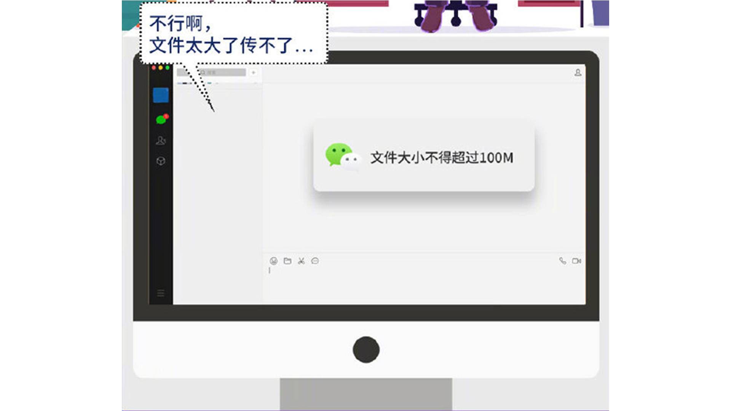The image size is (731, 411).
Task: Select the screenshot scissors tool
Action: 301,261
